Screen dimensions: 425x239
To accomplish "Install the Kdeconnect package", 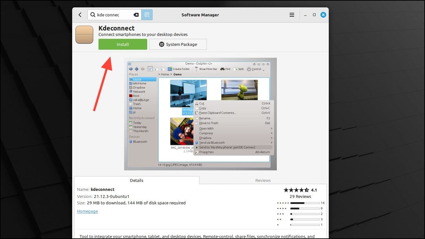I will [123, 44].
